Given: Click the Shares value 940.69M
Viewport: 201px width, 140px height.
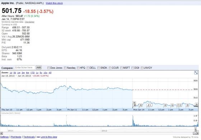Looking at the screenshot, I should point(17,53).
